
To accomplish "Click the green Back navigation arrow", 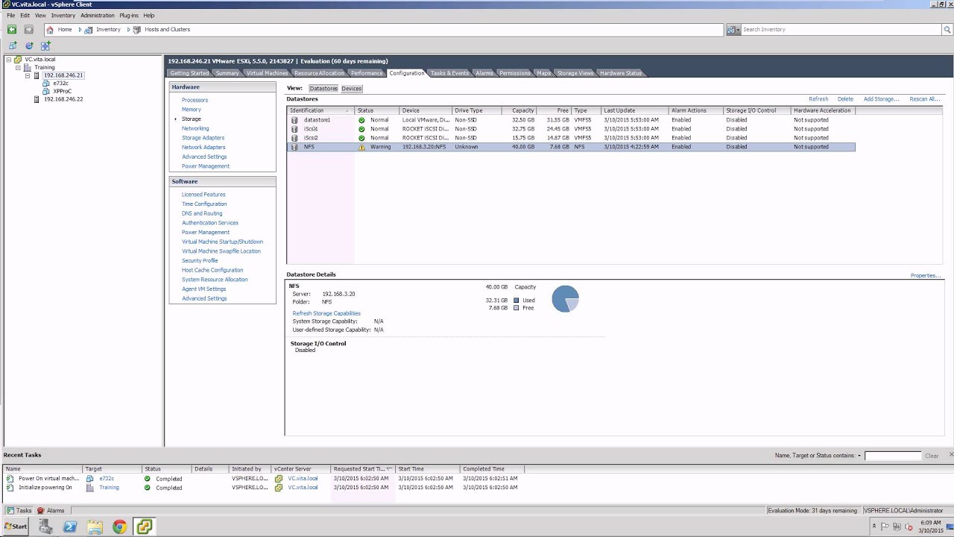I will pos(12,29).
